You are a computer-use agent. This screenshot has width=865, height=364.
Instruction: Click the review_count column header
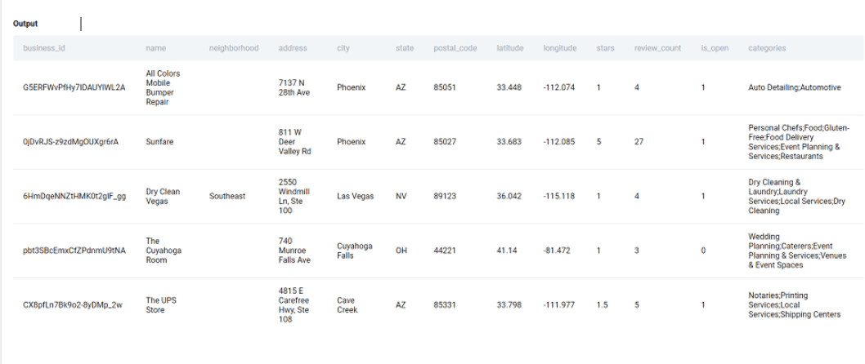657,48
